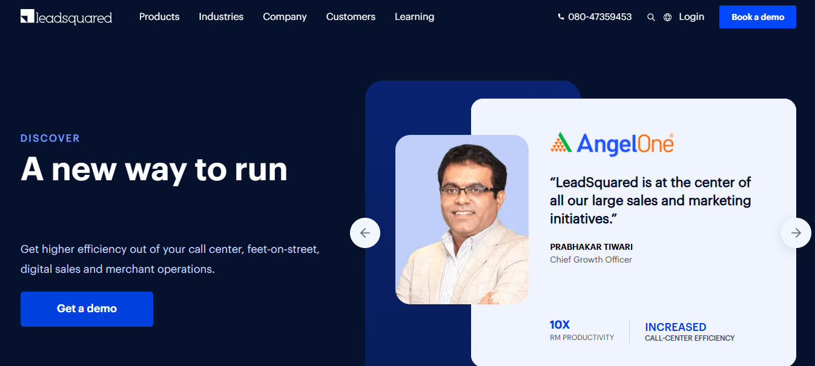This screenshot has width=815, height=366.
Task: Click the Login link
Action: coord(691,17)
